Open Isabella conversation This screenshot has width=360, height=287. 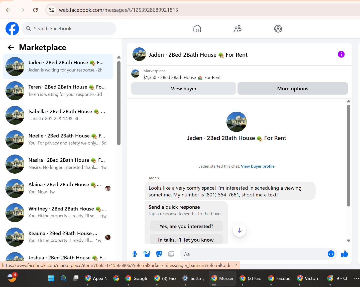coord(58,115)
